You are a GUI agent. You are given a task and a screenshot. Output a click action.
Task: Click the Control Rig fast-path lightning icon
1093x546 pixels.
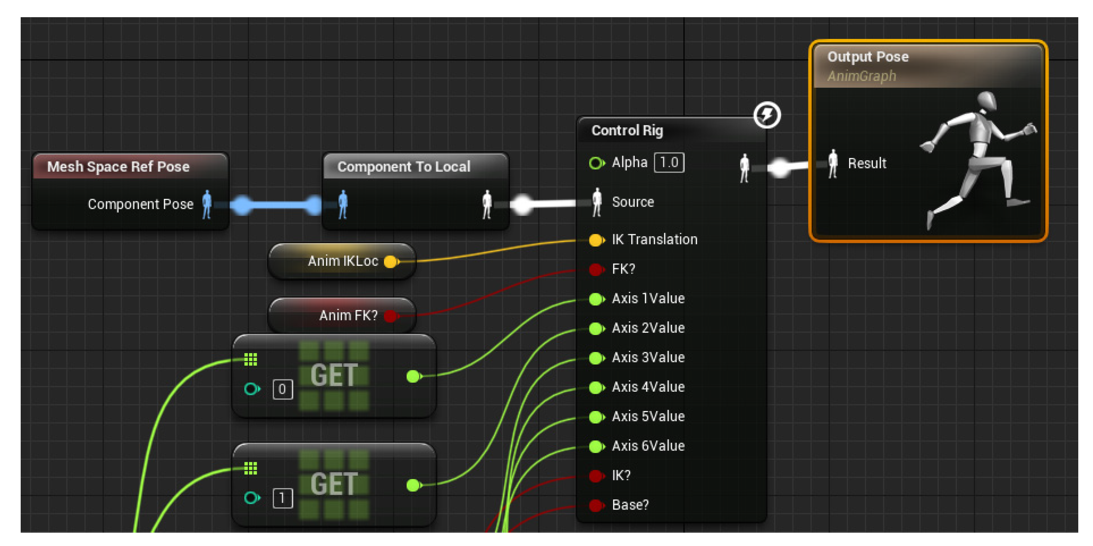767,115
